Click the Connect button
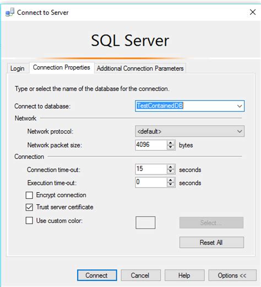The image size is (261, 287). [97, 275]
